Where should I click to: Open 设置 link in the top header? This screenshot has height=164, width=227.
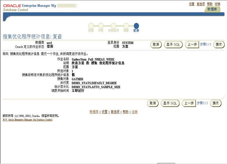(192, 4)
